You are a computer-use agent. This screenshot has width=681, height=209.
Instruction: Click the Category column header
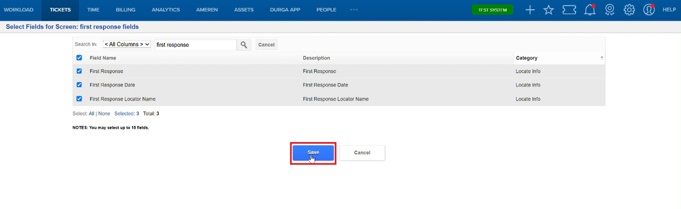click(527, 58)
